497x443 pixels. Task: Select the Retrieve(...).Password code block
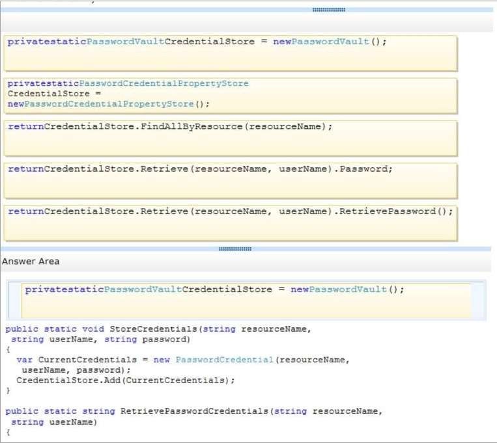(231, 181)
